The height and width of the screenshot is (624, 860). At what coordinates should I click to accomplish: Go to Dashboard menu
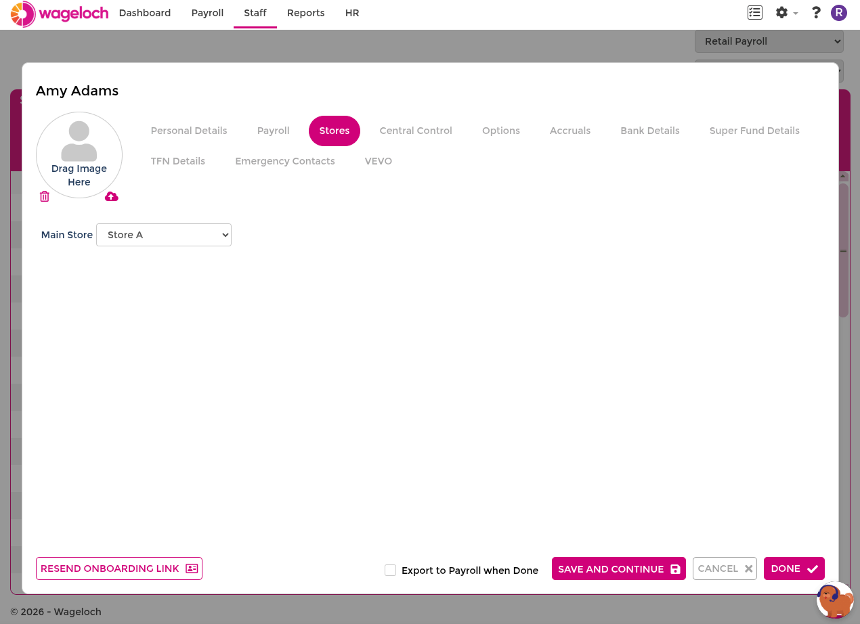coord(145,13)
